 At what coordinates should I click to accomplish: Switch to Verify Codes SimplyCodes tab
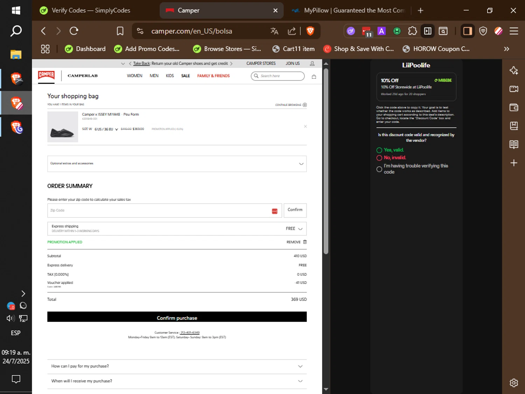pos(91,11)
